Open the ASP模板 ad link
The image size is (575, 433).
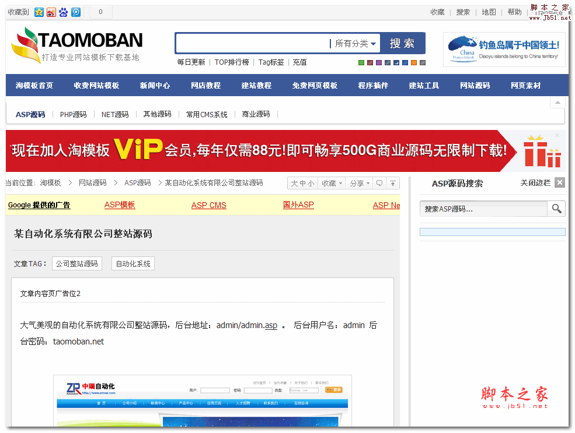coord(120,205)
